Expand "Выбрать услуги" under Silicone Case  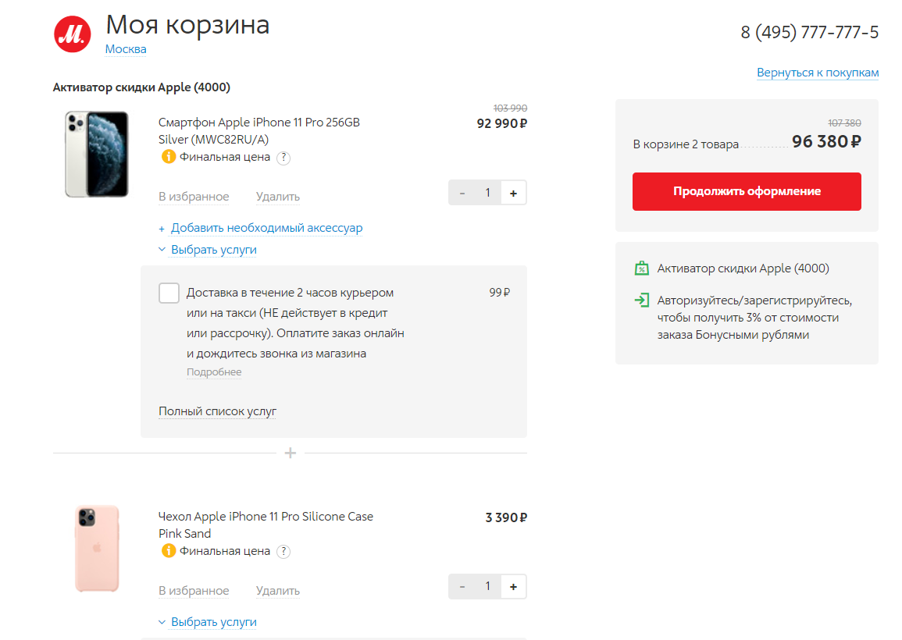(213, 622)
